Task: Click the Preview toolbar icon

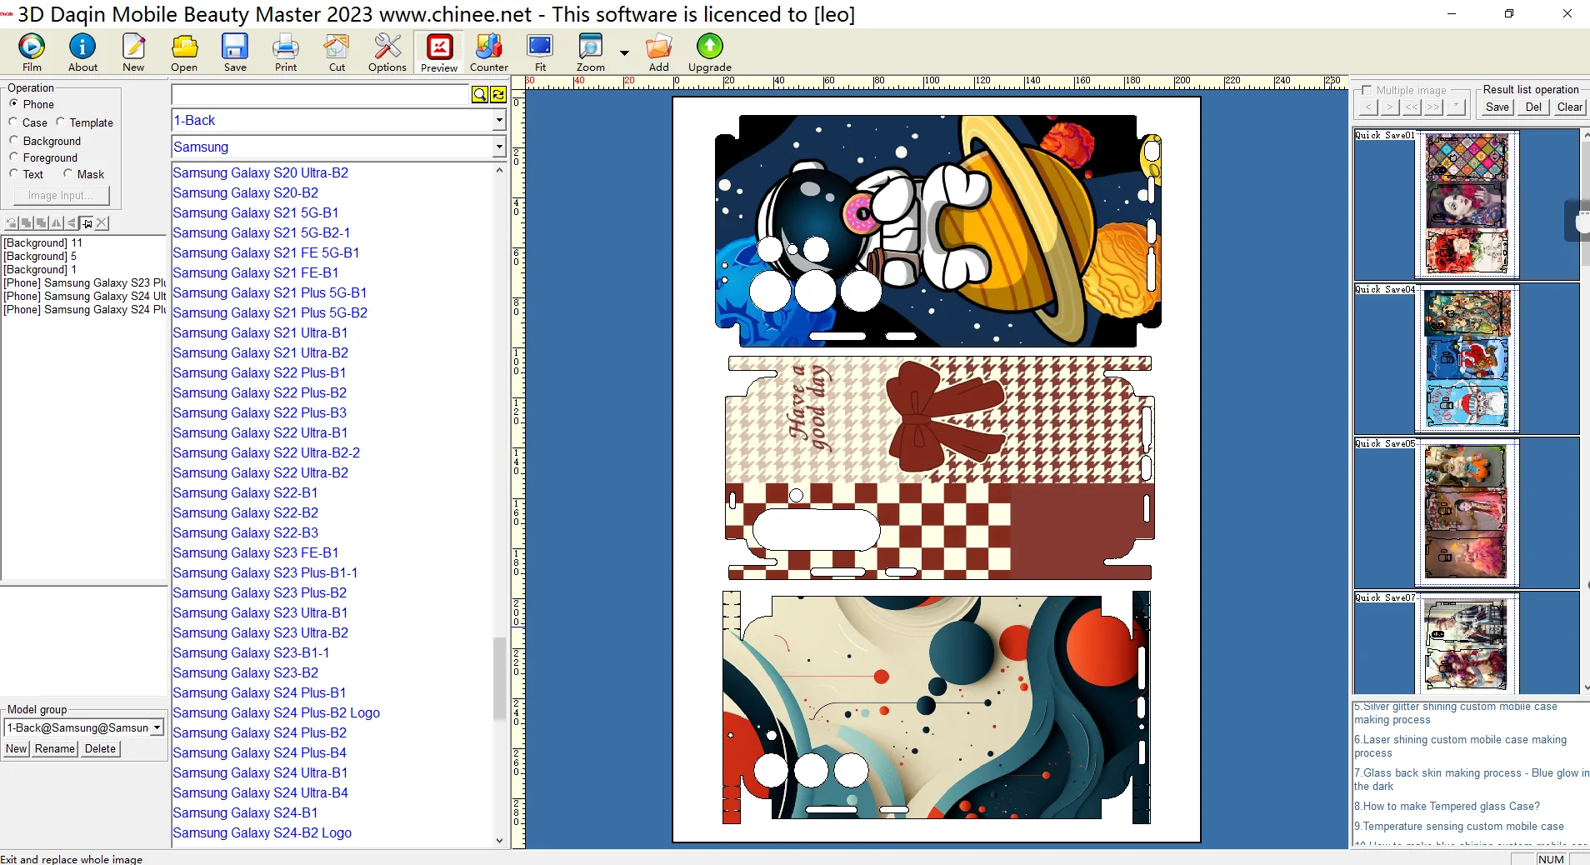Action: click(x=439, y=52)
